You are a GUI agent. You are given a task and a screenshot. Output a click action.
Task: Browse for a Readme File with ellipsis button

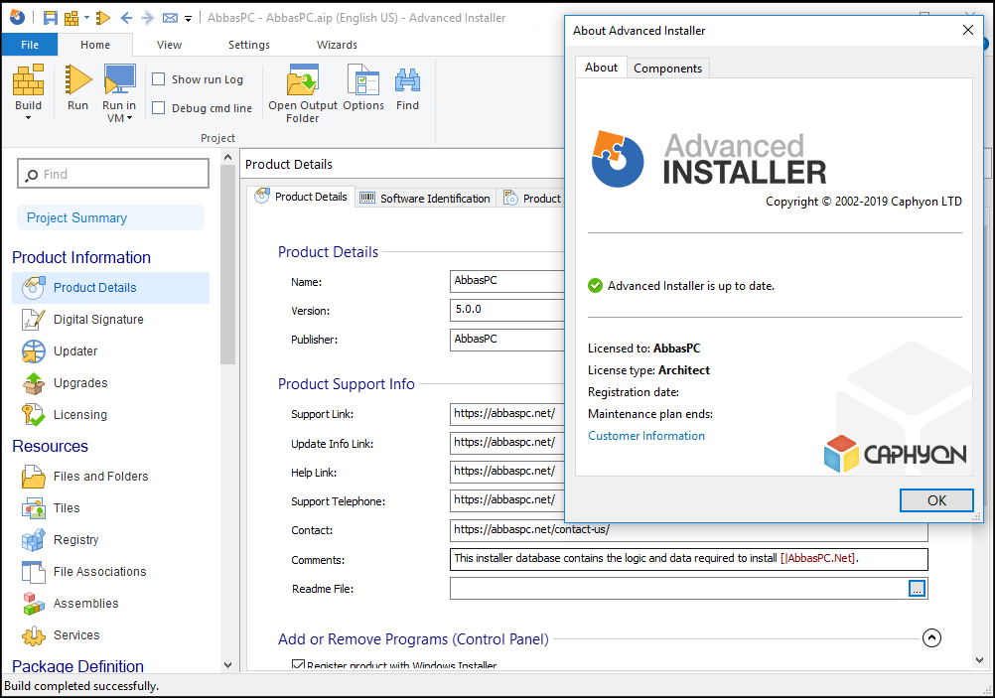tap(917, 589)
